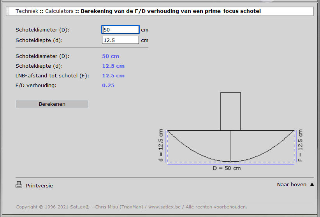Screen dimensions: 320x217
Task: Open the Techniek breadcrumb link
Action: 27,11
